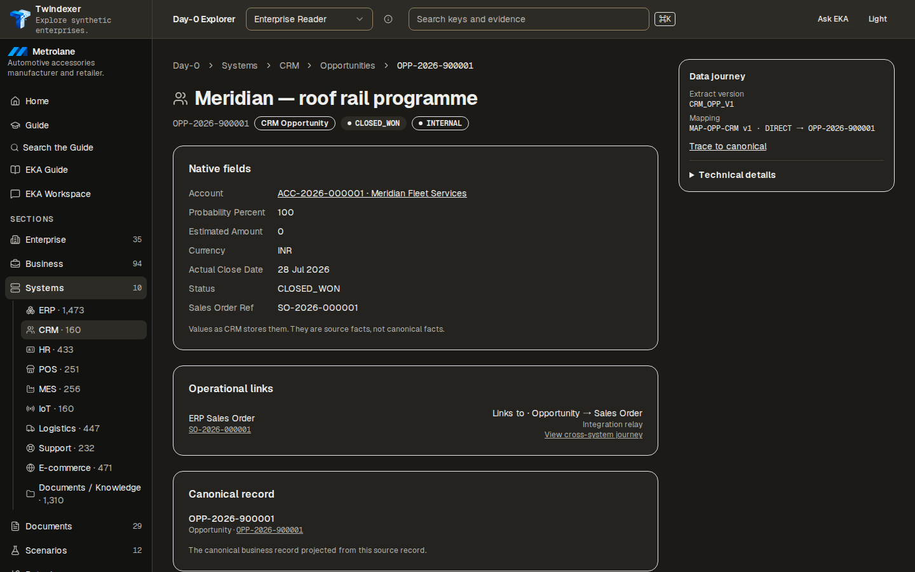Click the Sales Order Ref value SO-2026-000001
The width and height of the screenshot is (915, 572).
[x=318, y=308]
